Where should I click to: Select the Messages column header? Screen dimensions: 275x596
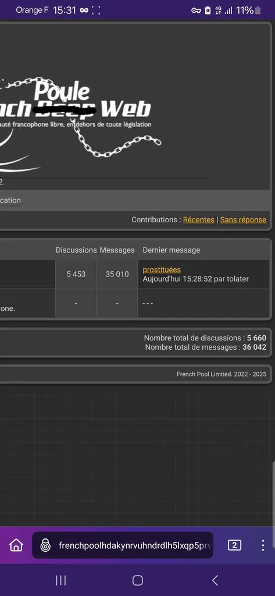(117, 250)
